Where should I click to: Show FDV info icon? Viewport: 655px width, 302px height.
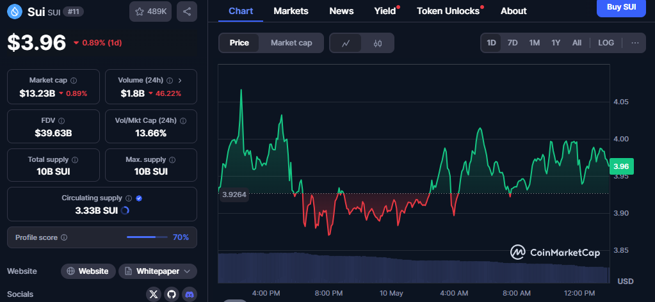pyautogui.click(x=61, y=121)
